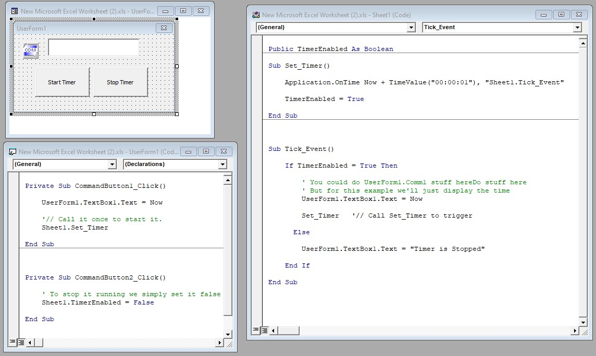Select the text box on UserForm1

click(93, 47)
